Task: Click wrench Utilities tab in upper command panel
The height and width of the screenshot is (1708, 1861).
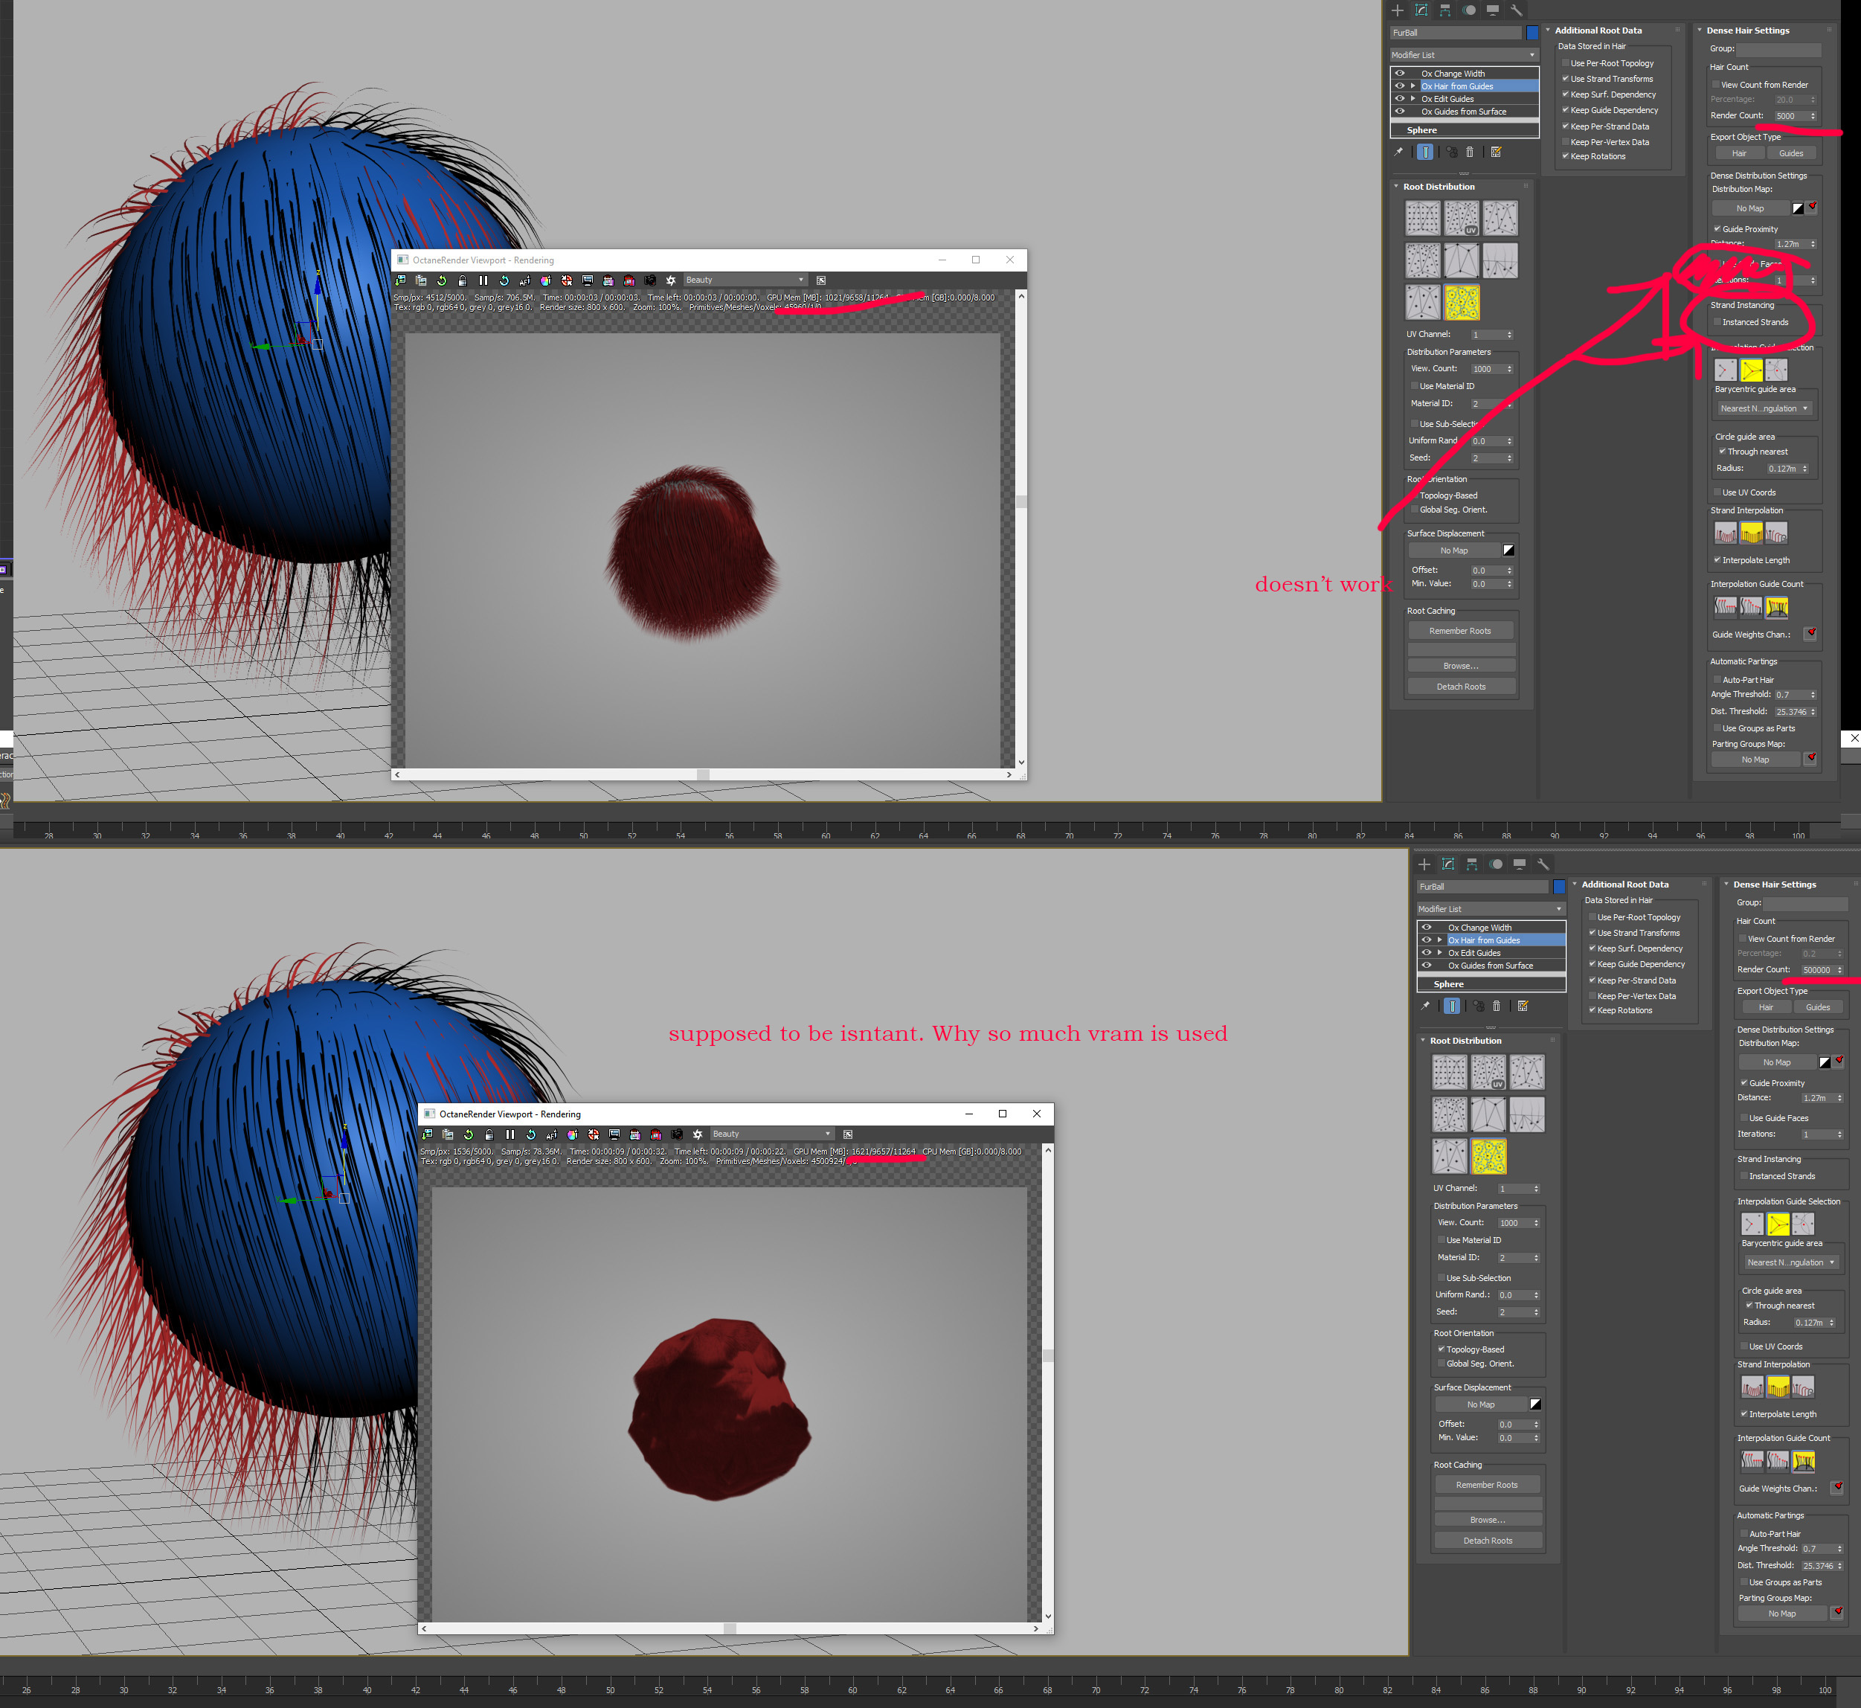Action: (1517, 10)
